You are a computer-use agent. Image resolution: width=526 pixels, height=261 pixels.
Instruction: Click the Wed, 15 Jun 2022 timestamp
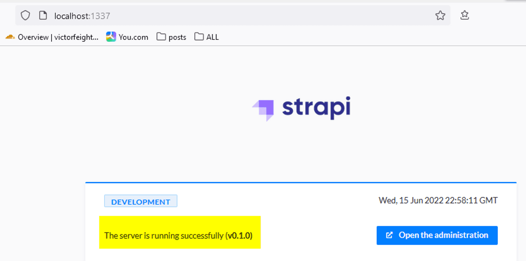click(438, 200)
